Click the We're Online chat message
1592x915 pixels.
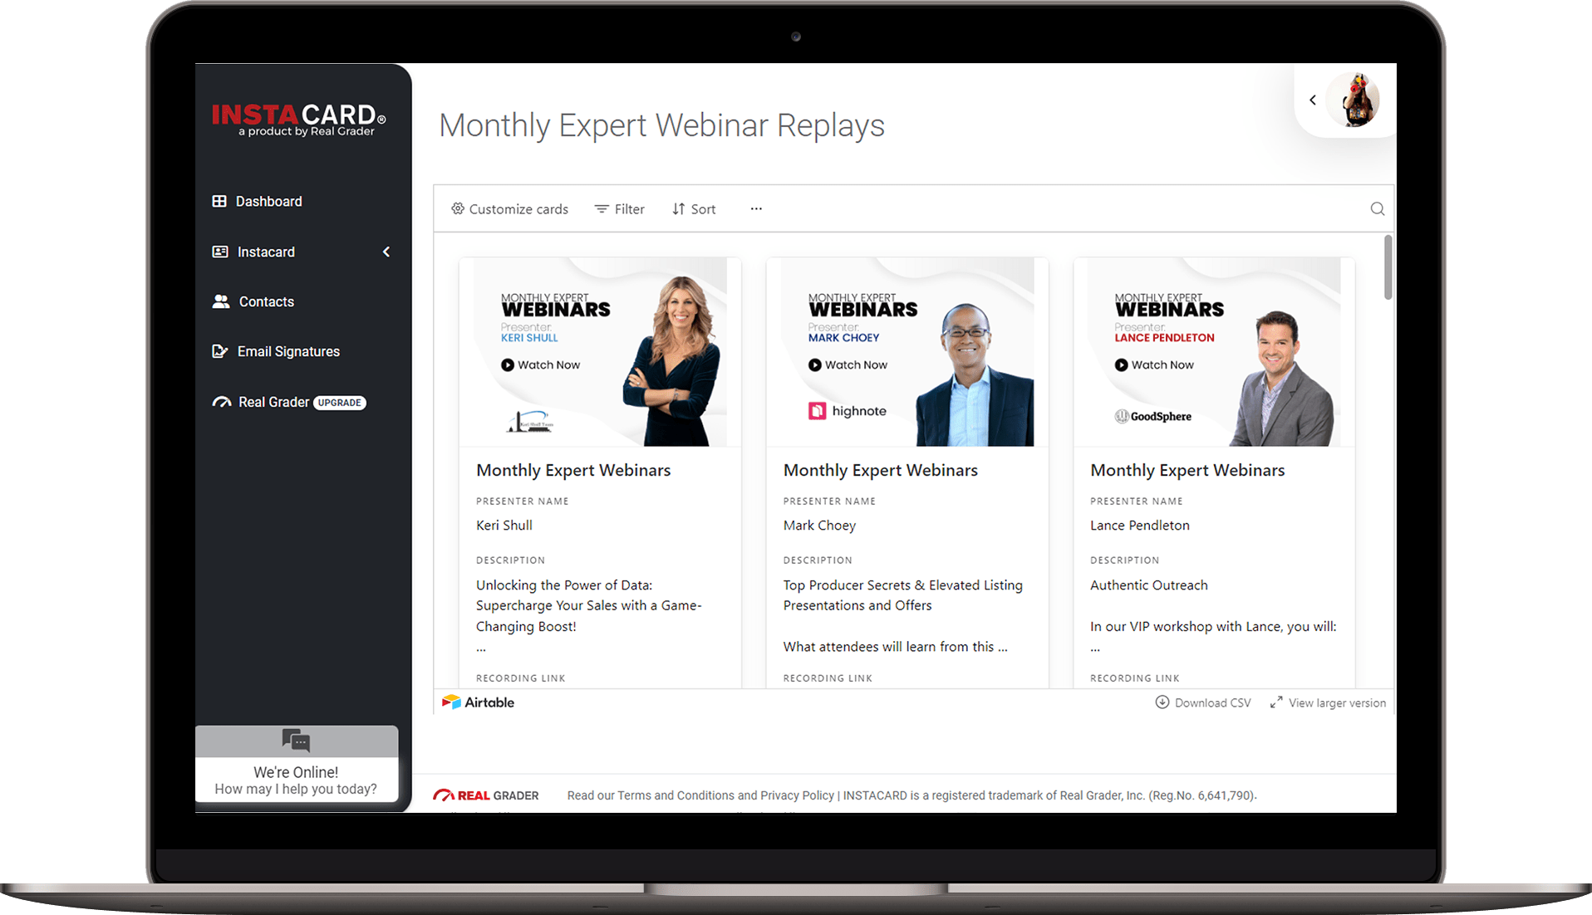click(296, 780)
